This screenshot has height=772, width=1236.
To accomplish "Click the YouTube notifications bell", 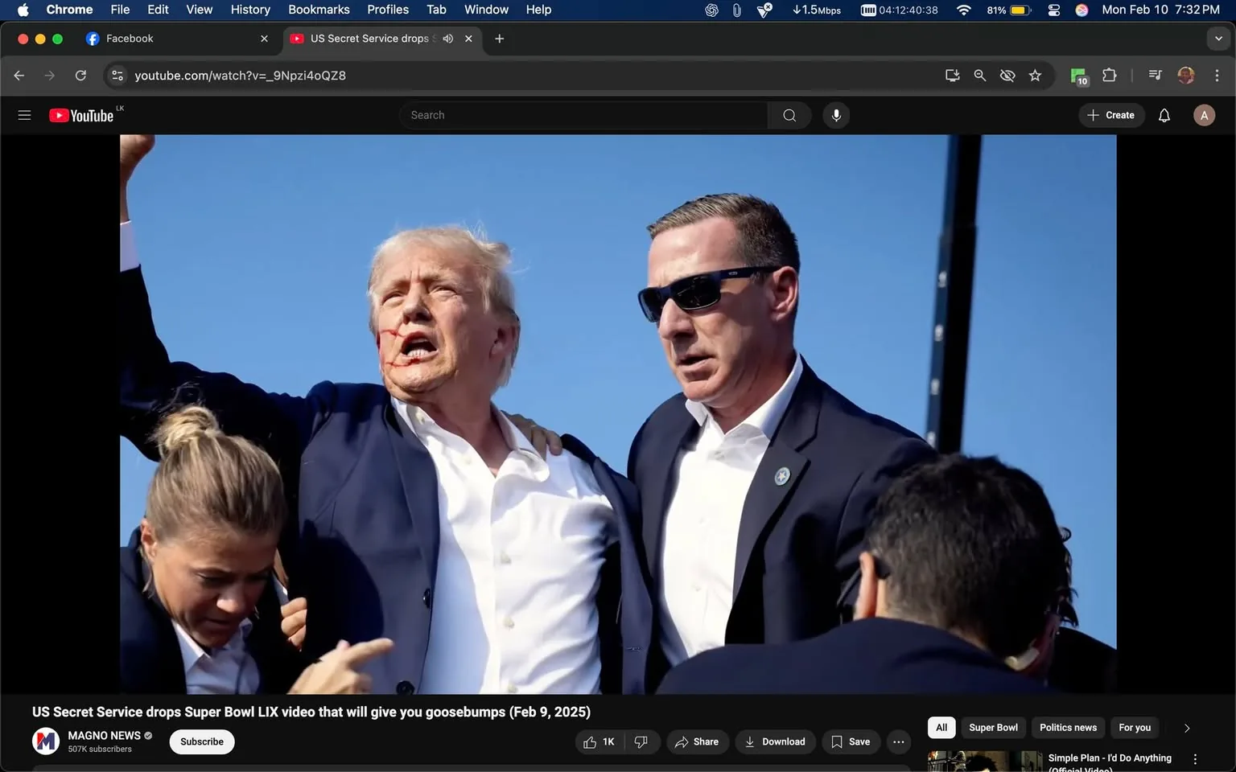I will click(1164, 115).
